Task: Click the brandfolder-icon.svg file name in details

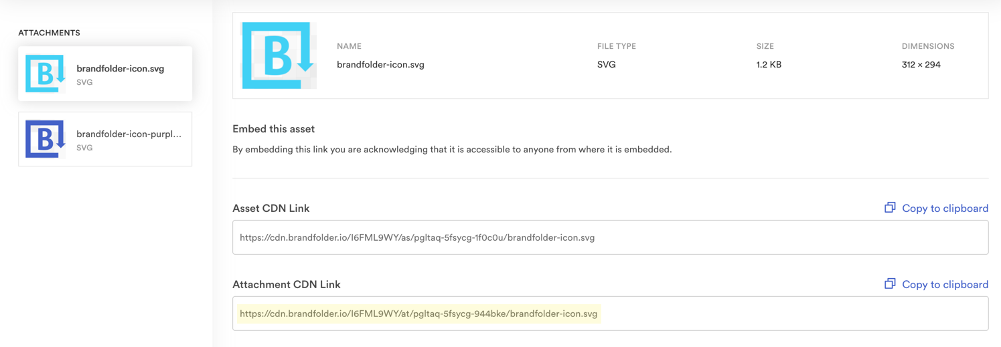Action: click(x=380, y=65)
